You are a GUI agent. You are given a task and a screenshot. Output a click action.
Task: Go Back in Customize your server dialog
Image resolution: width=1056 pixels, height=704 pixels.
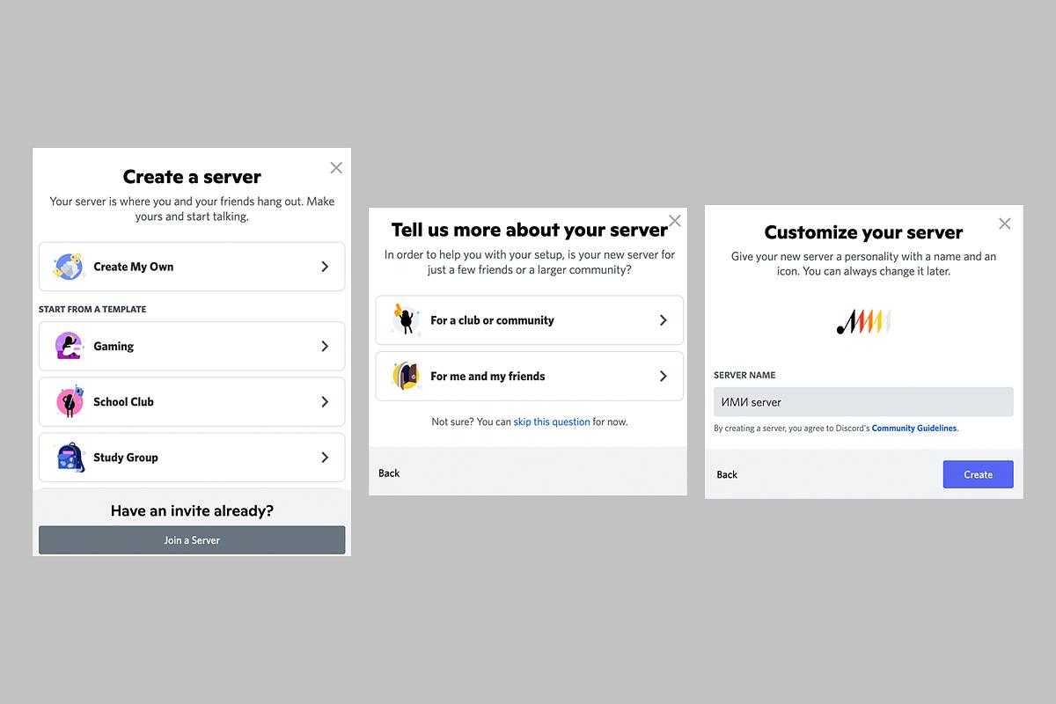pos(727,474)
